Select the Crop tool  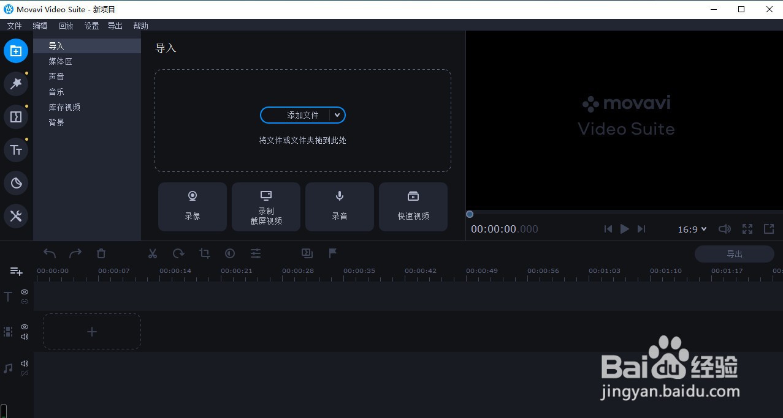click(x=204, y=253)
